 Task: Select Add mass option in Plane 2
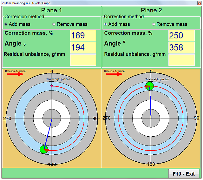(106, 24)
